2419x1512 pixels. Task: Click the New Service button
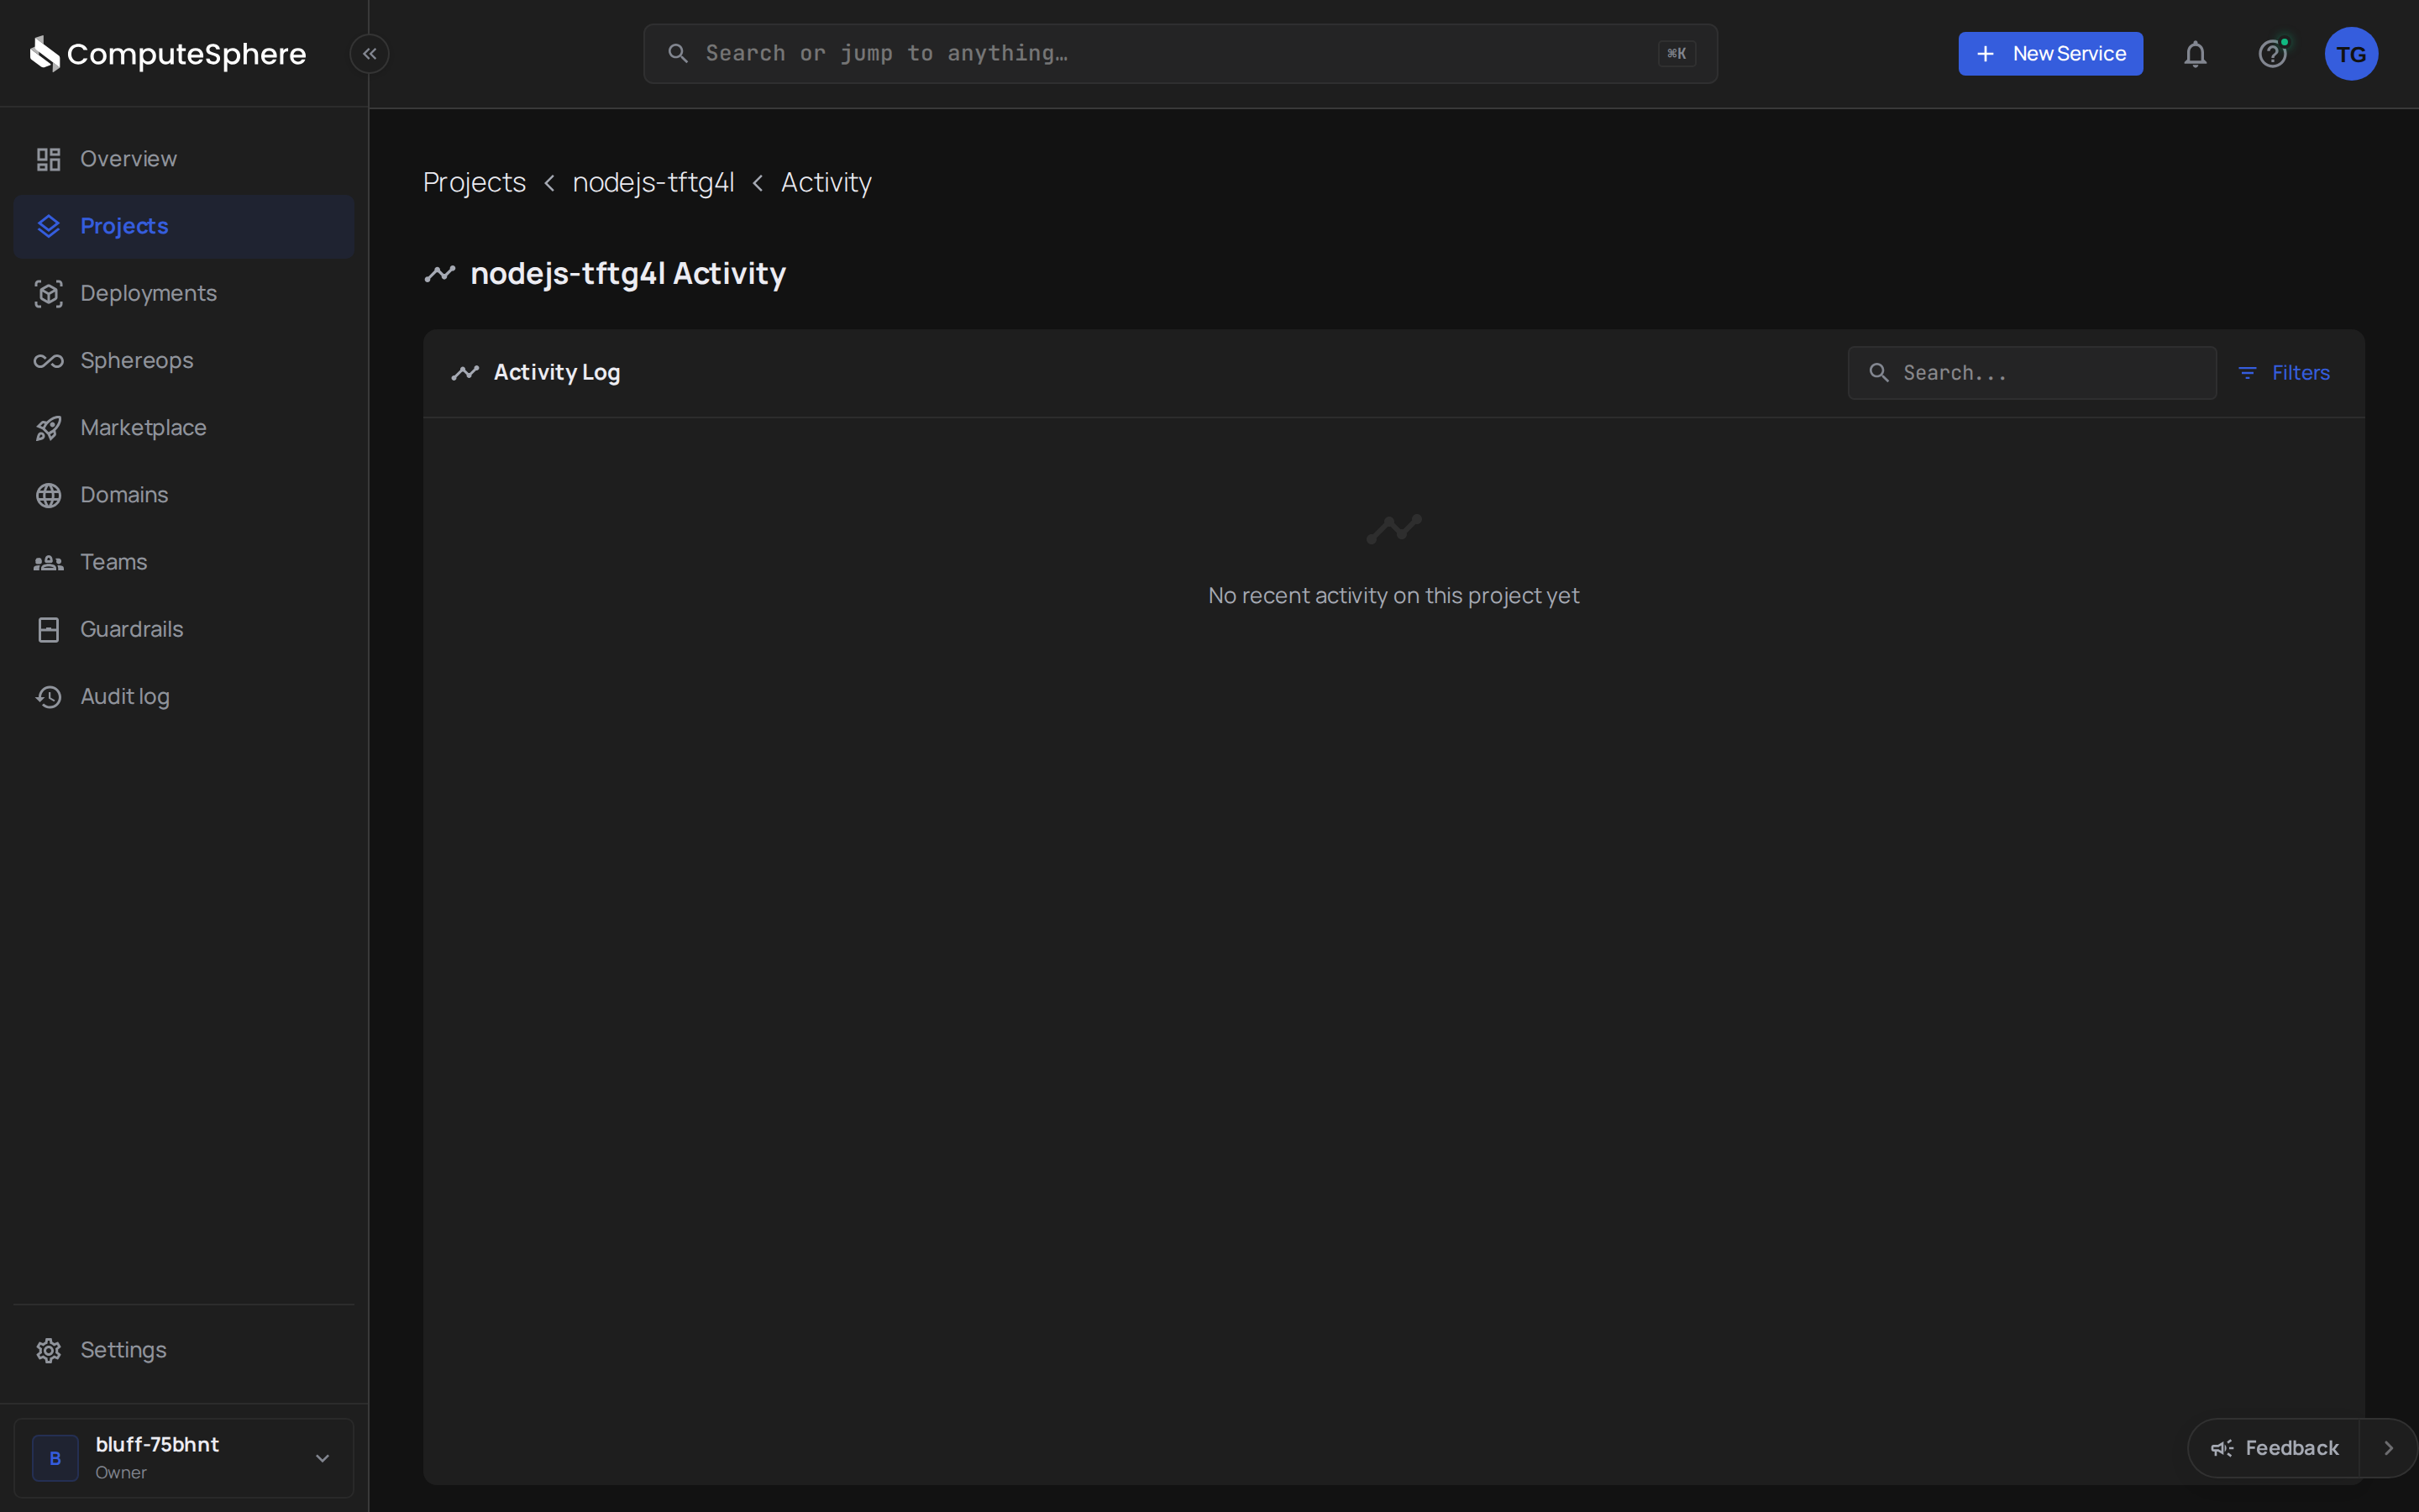point(2050,54)
